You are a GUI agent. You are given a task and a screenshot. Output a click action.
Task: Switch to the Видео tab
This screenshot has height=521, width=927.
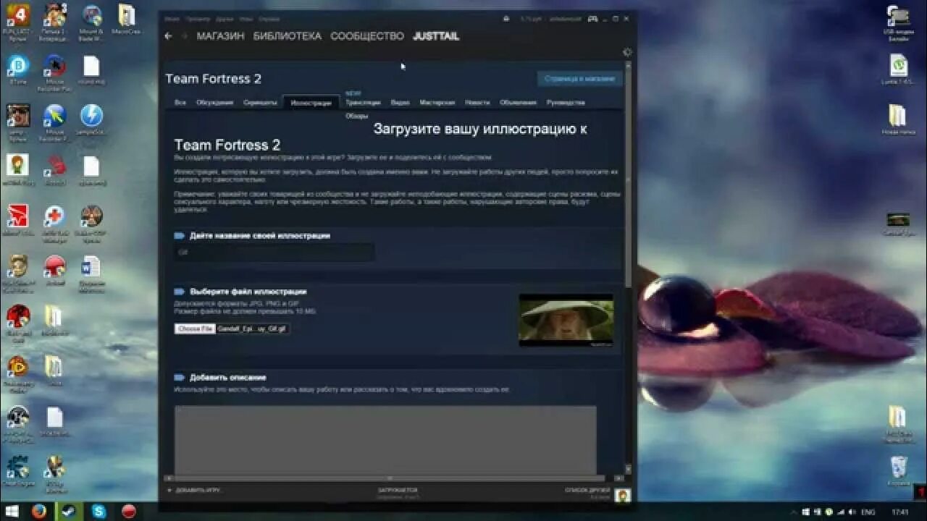pos(400,103)
